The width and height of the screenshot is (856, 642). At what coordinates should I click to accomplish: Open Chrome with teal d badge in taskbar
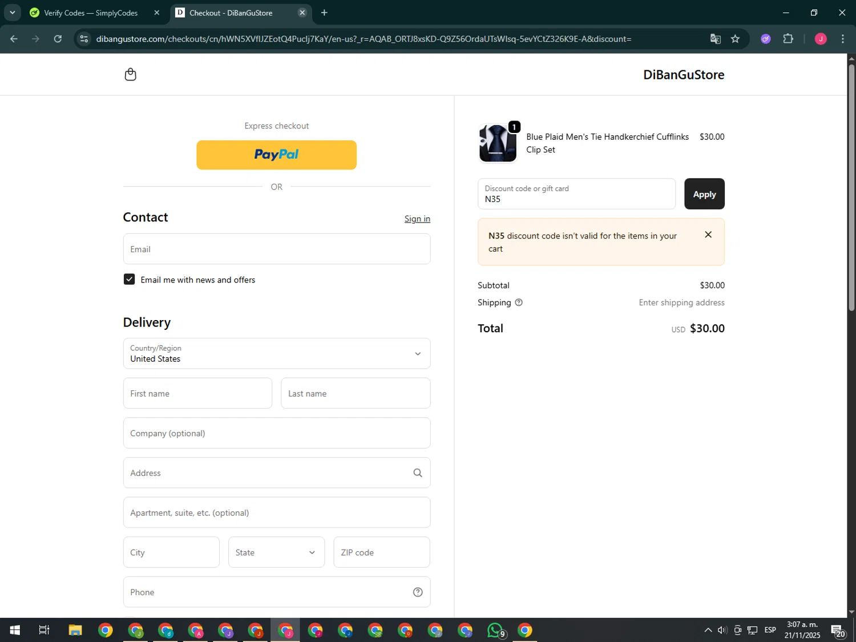pyautogui.click(x=165, y=630)
